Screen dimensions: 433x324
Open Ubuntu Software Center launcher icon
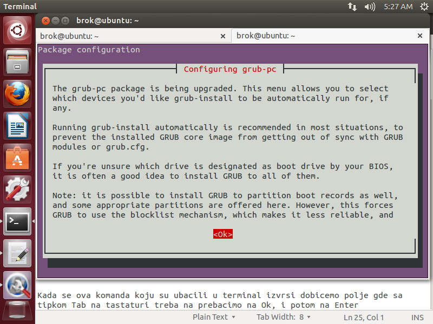pos(17,158)
